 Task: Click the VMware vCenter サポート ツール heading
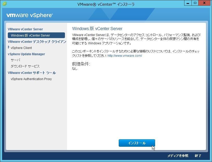pos(31,73)
